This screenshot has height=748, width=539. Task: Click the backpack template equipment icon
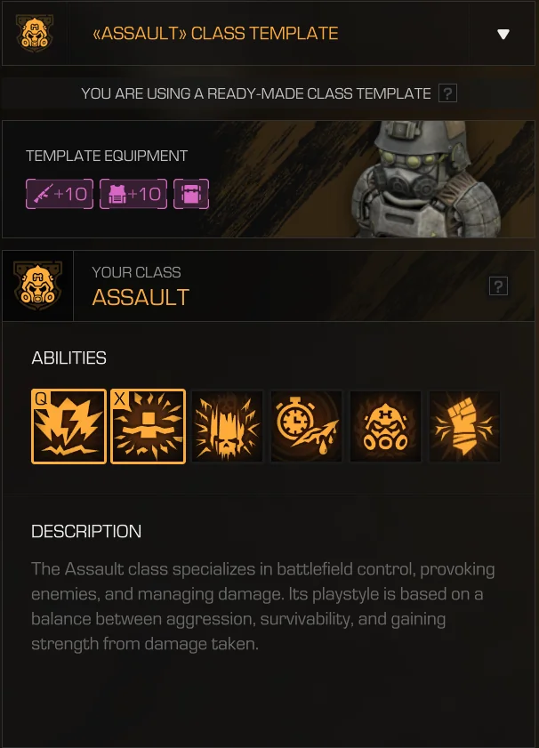191,194
